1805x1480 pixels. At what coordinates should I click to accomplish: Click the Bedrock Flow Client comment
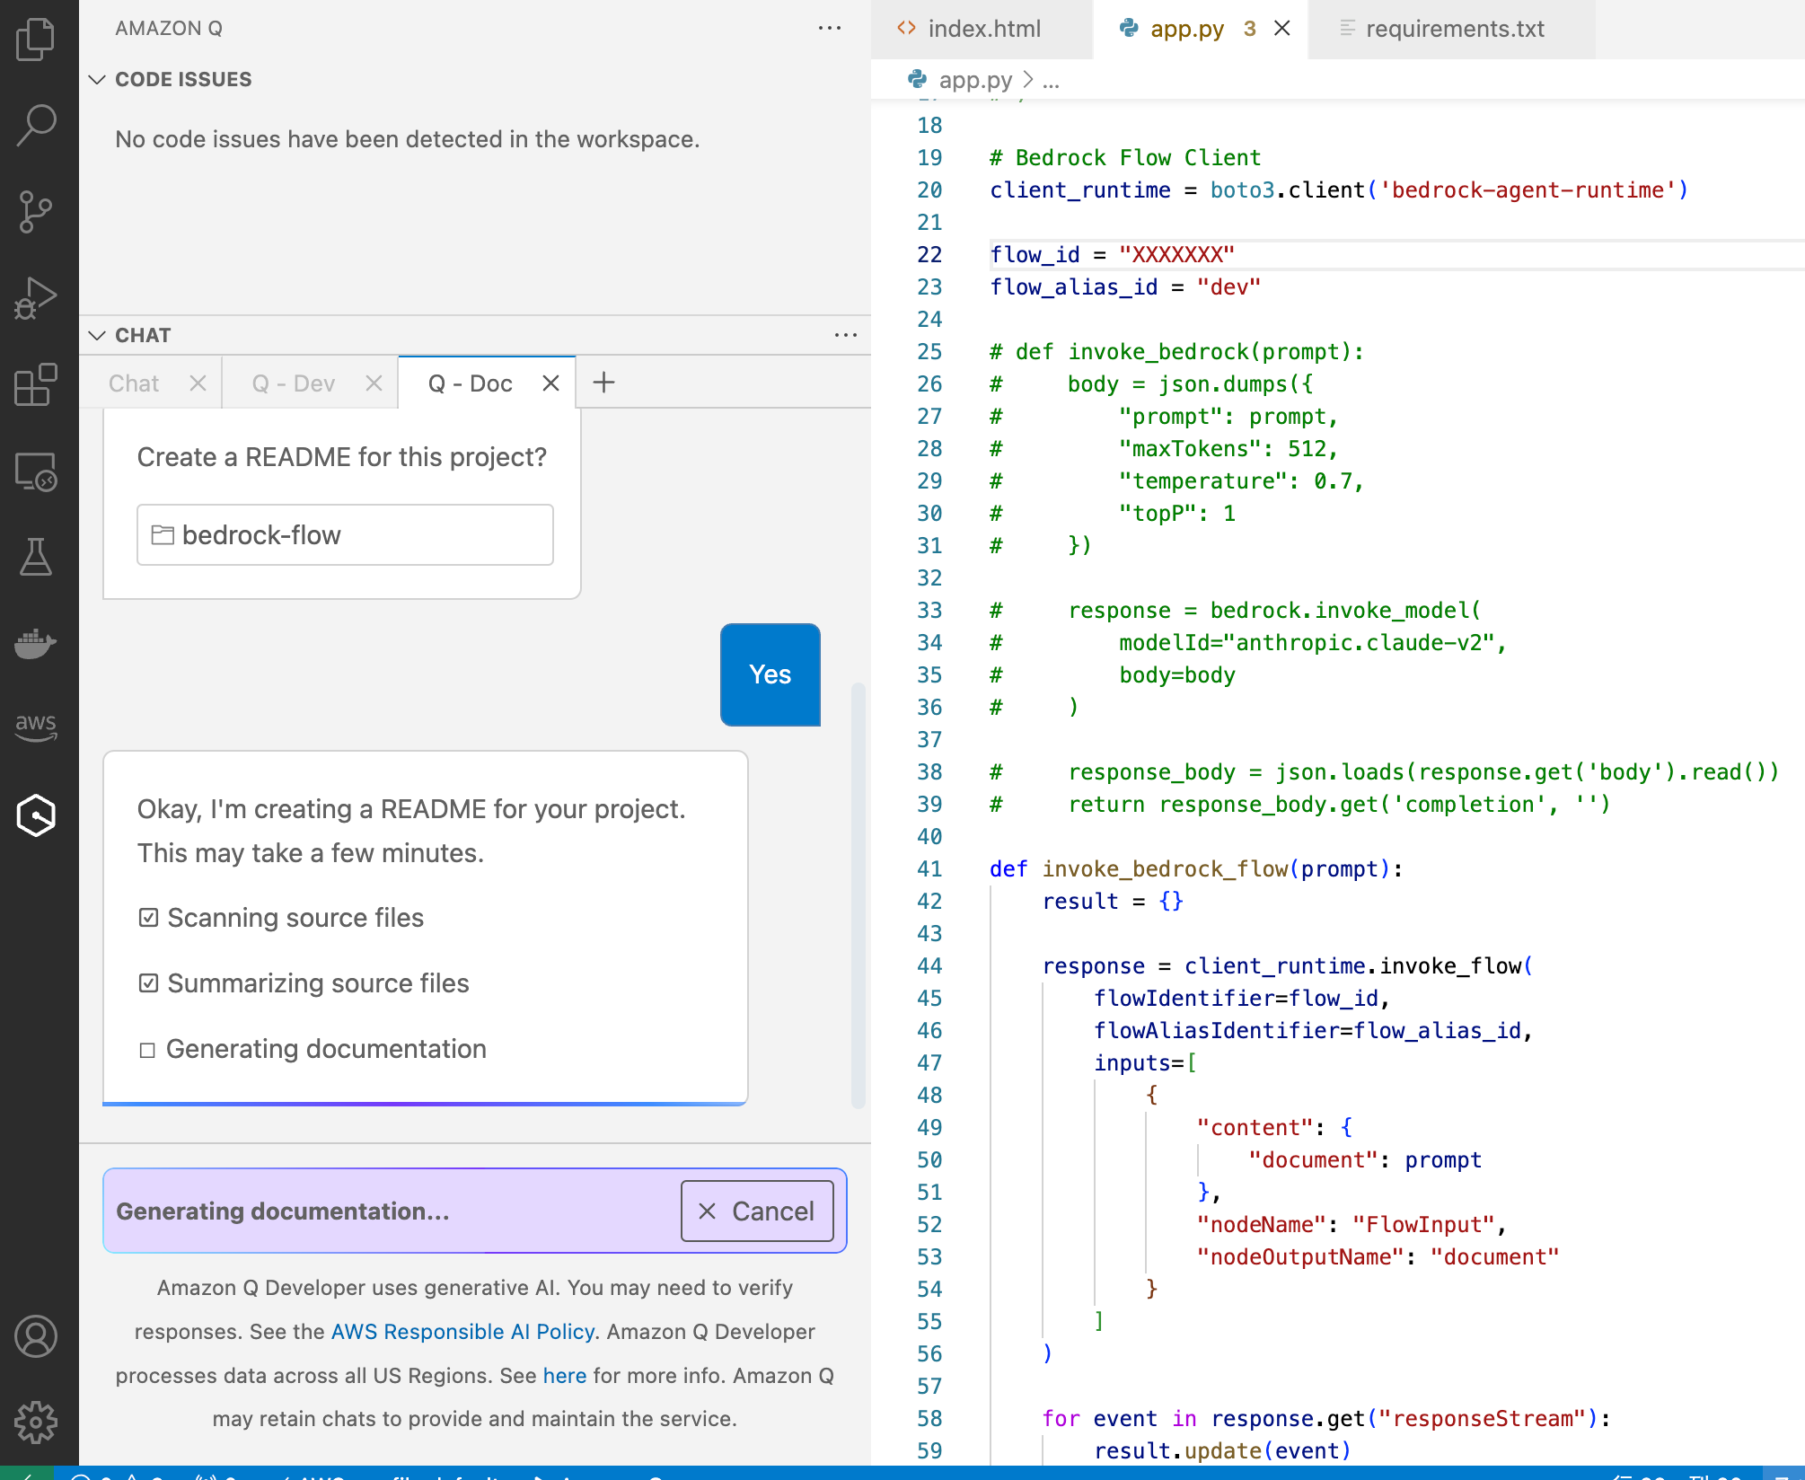pos(1125,158)
